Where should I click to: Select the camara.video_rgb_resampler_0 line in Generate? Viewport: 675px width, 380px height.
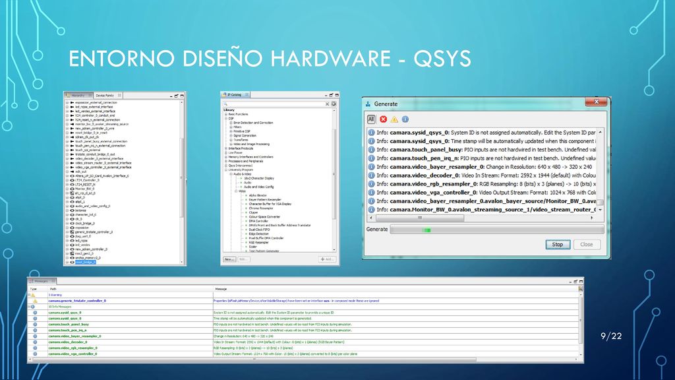[x=482, y=184]
